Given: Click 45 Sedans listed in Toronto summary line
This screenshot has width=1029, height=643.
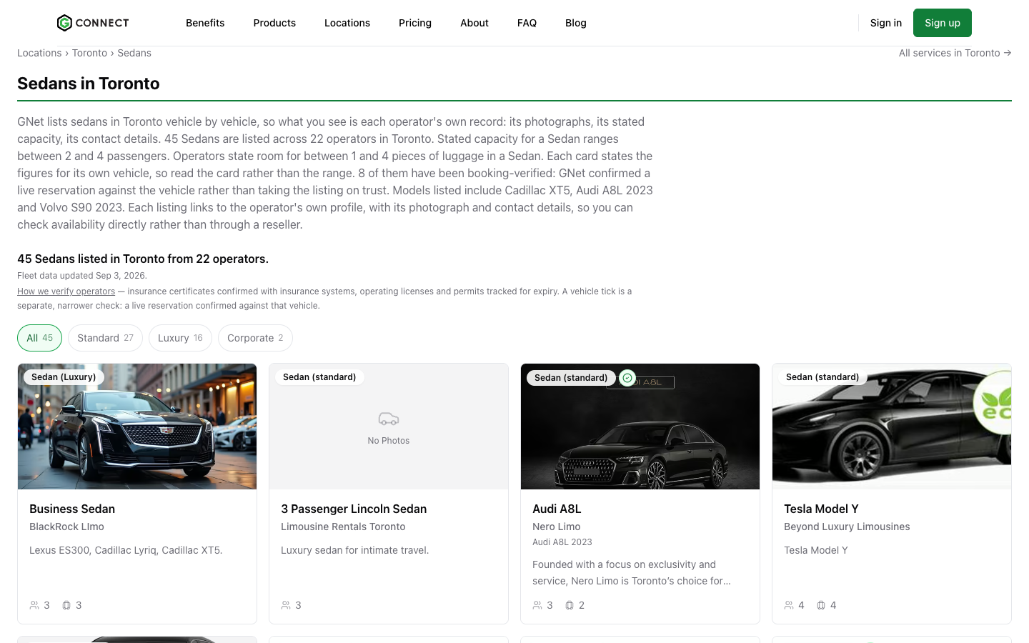Looking at the screenshot, I should tap(143, 259).
